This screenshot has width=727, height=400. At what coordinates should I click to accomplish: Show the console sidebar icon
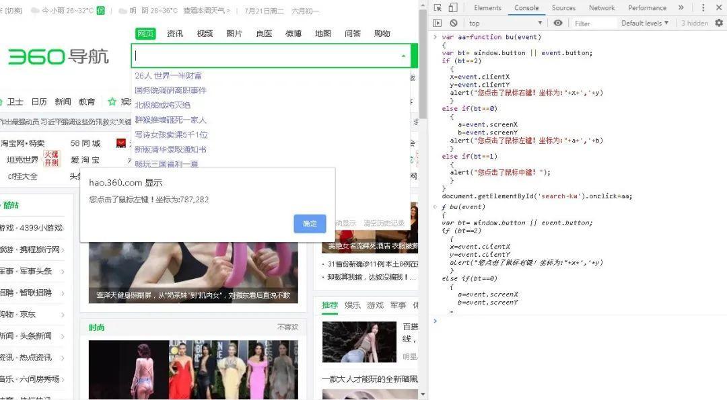(437, 23)
